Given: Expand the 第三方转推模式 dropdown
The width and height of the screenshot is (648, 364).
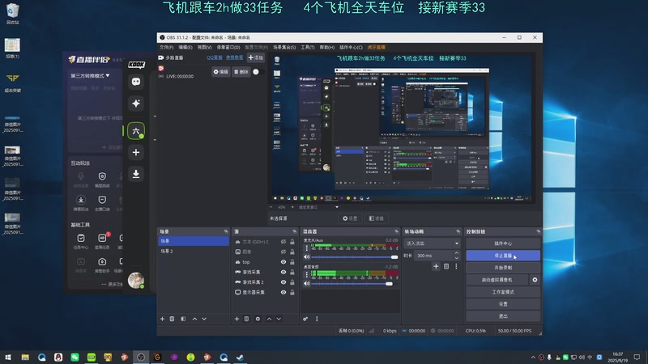Looking at the screenshot, I should [x=90, y=76].
